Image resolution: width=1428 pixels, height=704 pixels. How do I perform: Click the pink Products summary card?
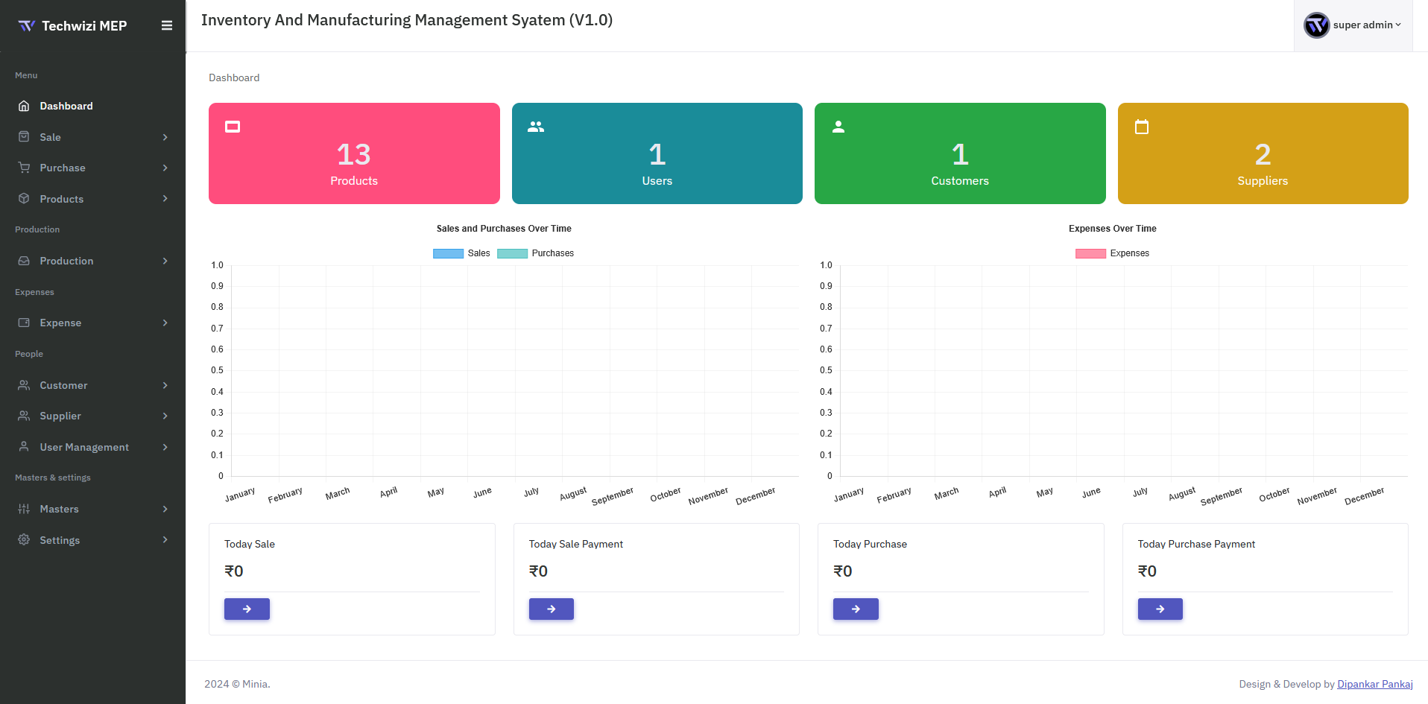[x=354, y=153]
